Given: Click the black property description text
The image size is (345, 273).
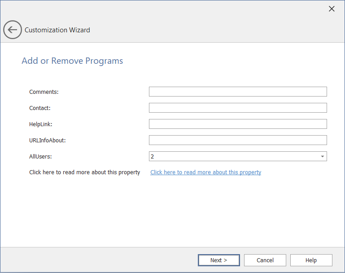Looking at the screenshot, I should [84, 172].
